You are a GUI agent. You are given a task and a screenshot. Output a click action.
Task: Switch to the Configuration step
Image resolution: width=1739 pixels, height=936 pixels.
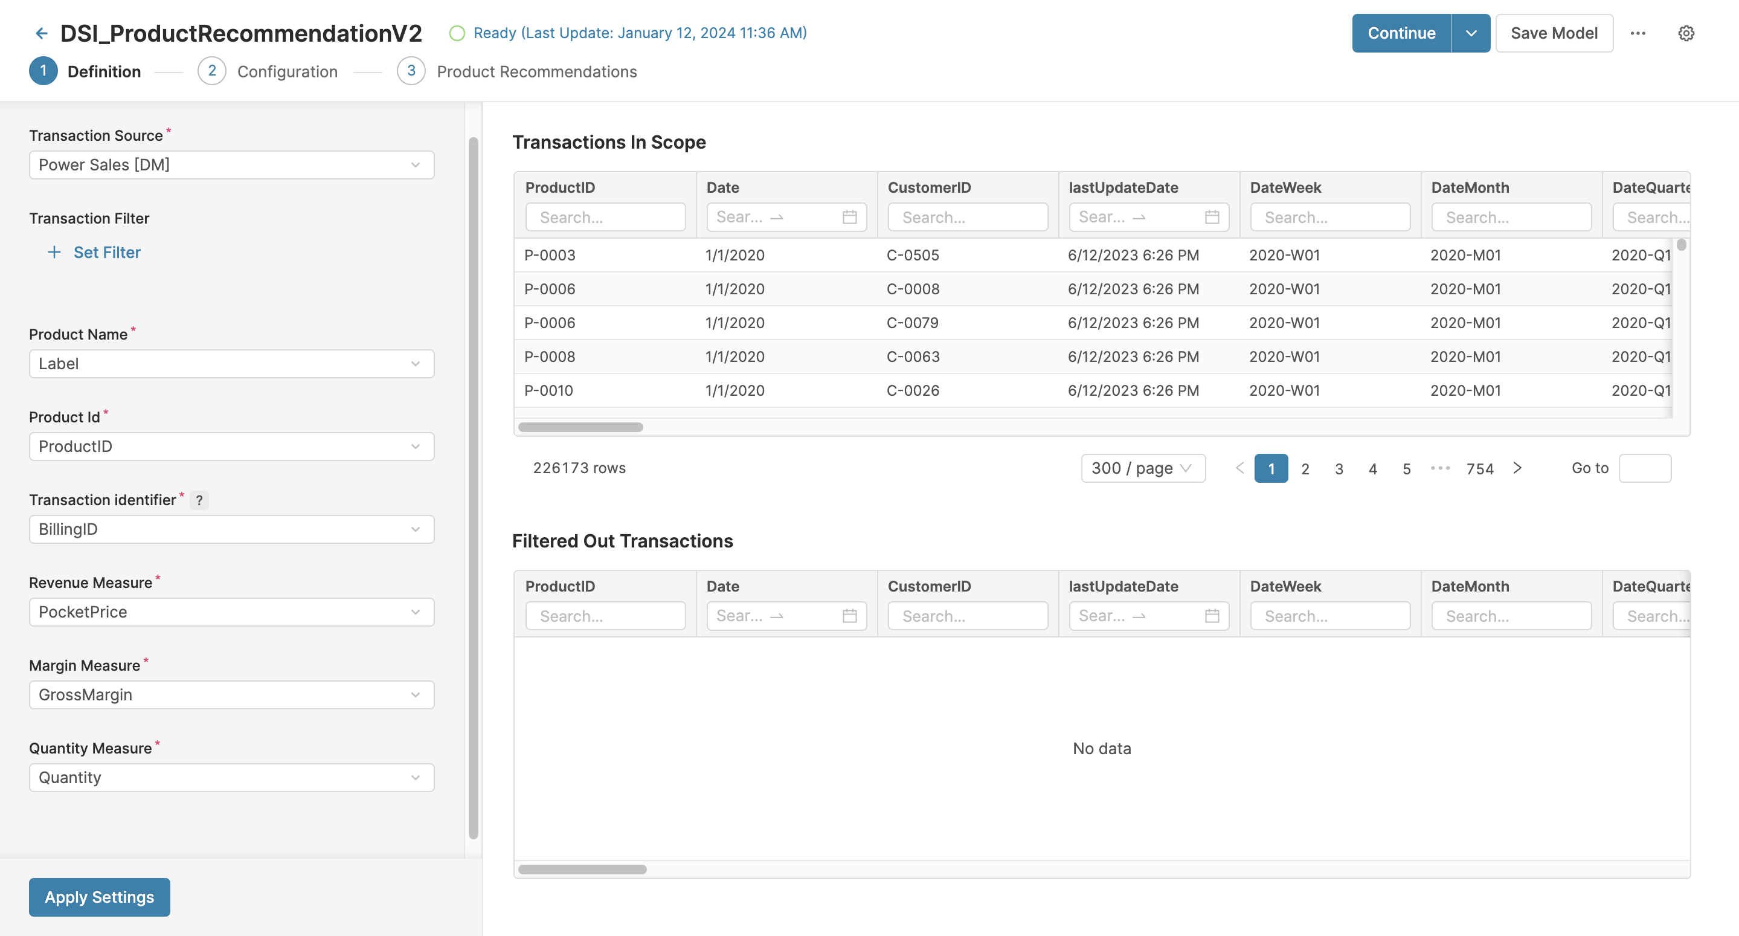pyautogui.click(x=287, y=71)
